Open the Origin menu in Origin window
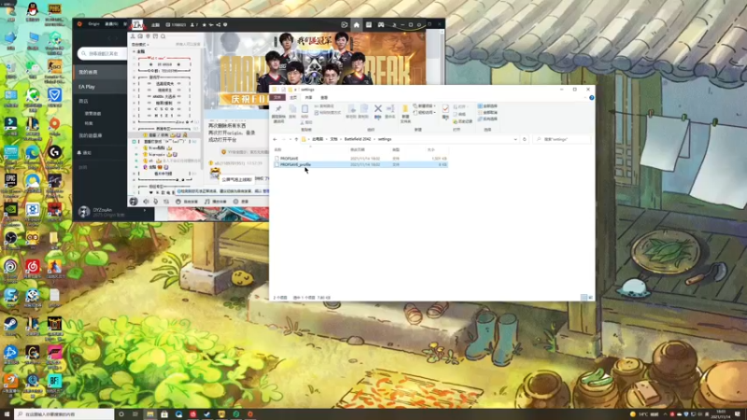Image resolution: width=747 pixels, height=420 pixels. tap(94, 24)
